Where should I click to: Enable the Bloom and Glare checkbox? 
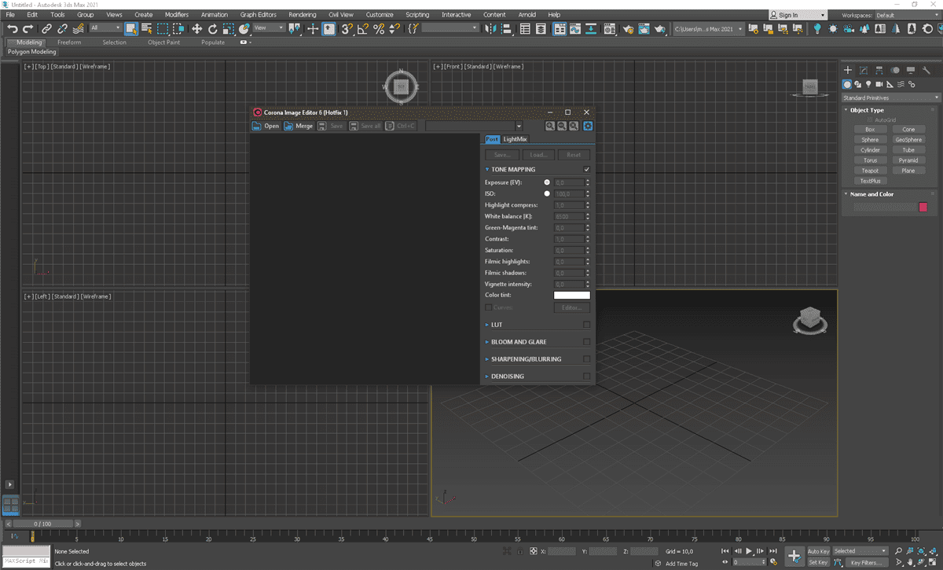click(587, 341)
